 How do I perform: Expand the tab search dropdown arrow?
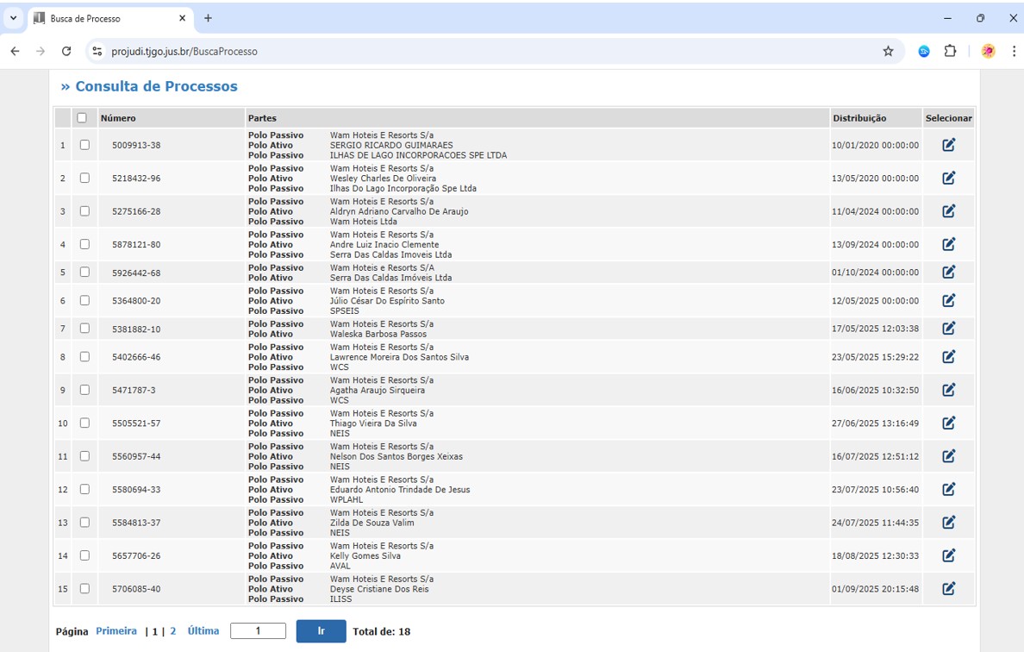pos(13,18)
